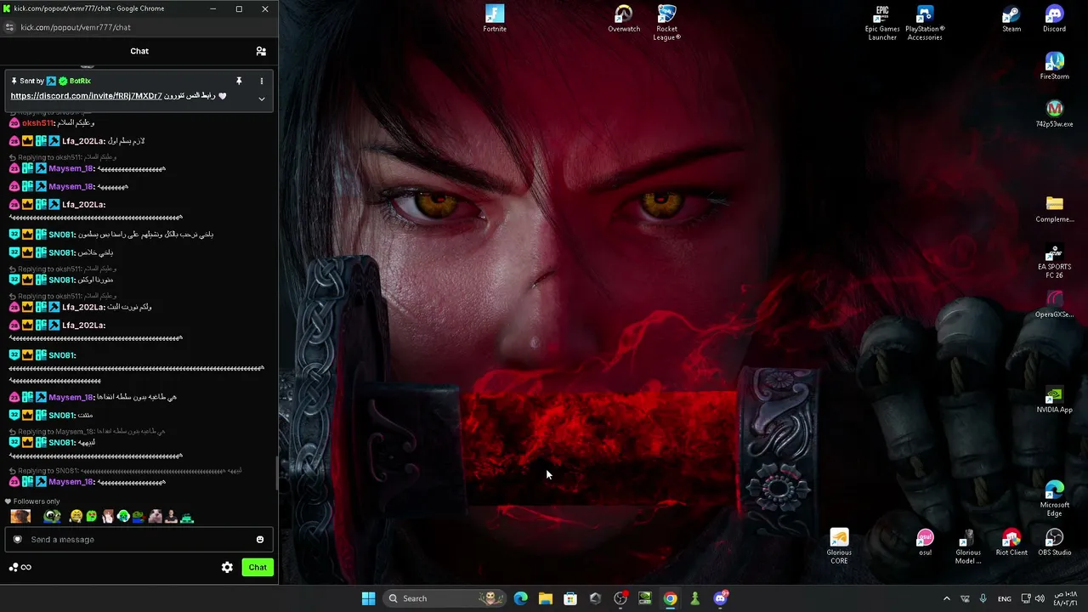Select the PlayStation Accessories desktop icon
The height and width of the screenshot is (612, 1088).
pyautogui.click(x=925, y=23)
